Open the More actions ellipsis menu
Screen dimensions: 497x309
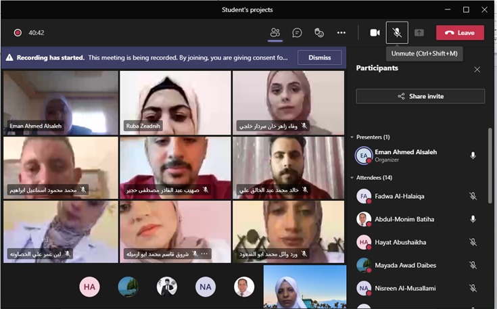pyautogui.click(x=341, y=32)
